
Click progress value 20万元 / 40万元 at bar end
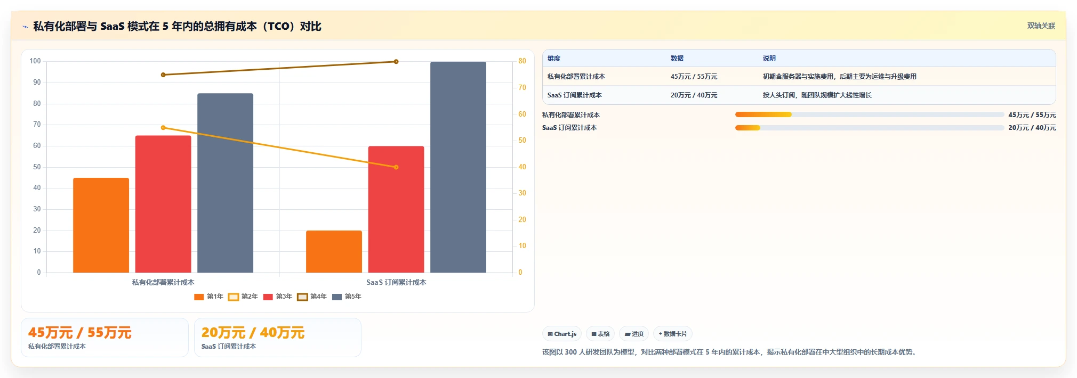click(x=1032, y=128)
